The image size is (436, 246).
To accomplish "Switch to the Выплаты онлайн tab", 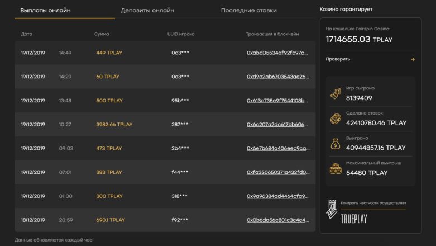I will (x=45, y=11).
